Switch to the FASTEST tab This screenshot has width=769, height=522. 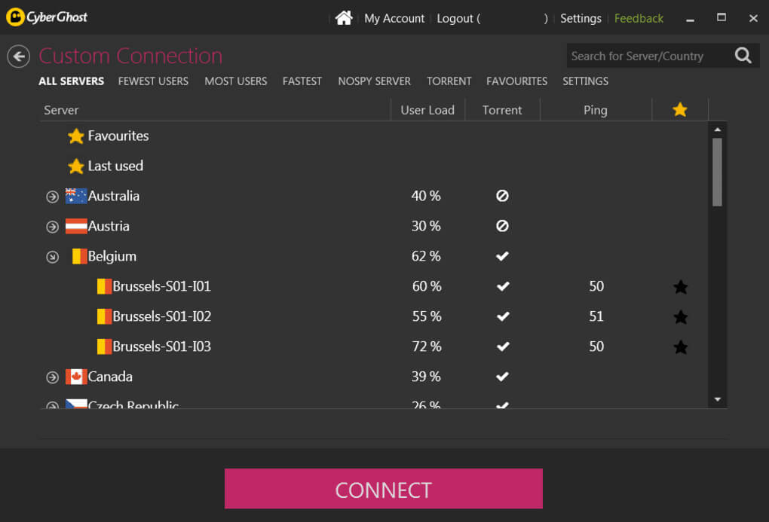[302, 81]
